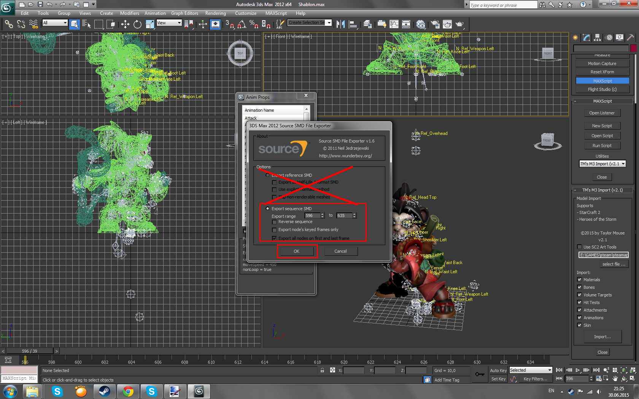Open the Animation menu
The width and height of the screenshot is (639, 399).
[155, 13]
